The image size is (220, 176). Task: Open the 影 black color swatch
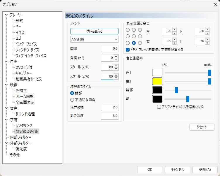point(157,99)
